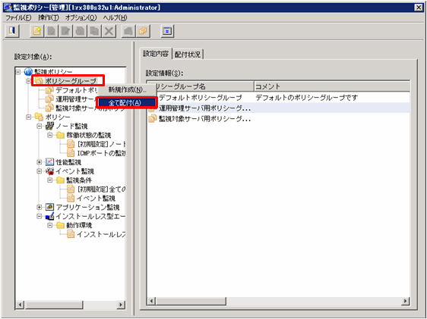427x319 pixels.
Task: Click the globe icon beside 監視ポリシー
Action: (28, 72)
